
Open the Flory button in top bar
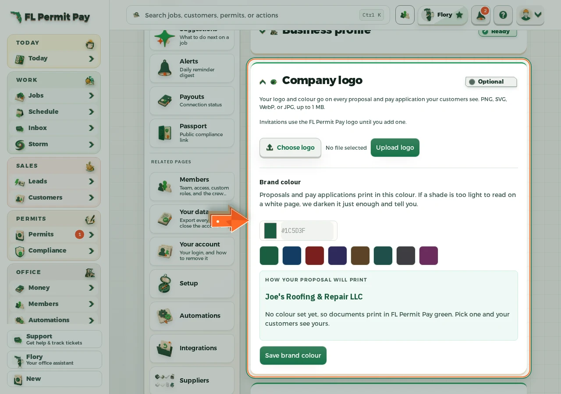coord(443,15)
